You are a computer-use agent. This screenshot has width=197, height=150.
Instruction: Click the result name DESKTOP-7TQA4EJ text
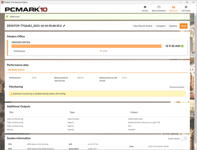34,26
